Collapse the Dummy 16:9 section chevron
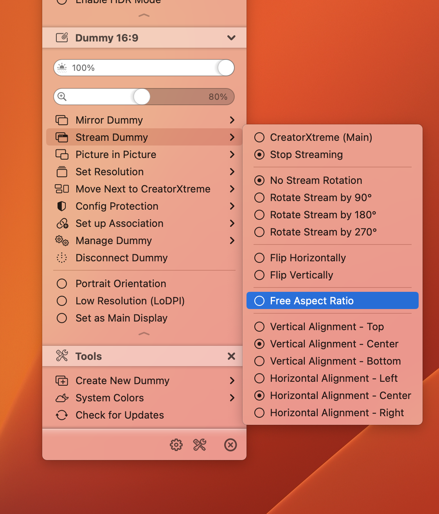The height and width of the screenshot is (514, 439). (x=231, y=38)
